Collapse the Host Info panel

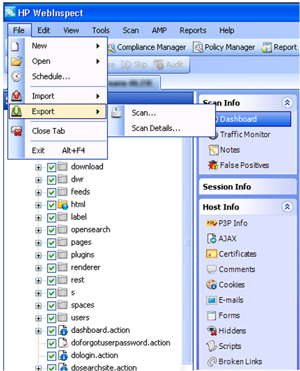287,207
